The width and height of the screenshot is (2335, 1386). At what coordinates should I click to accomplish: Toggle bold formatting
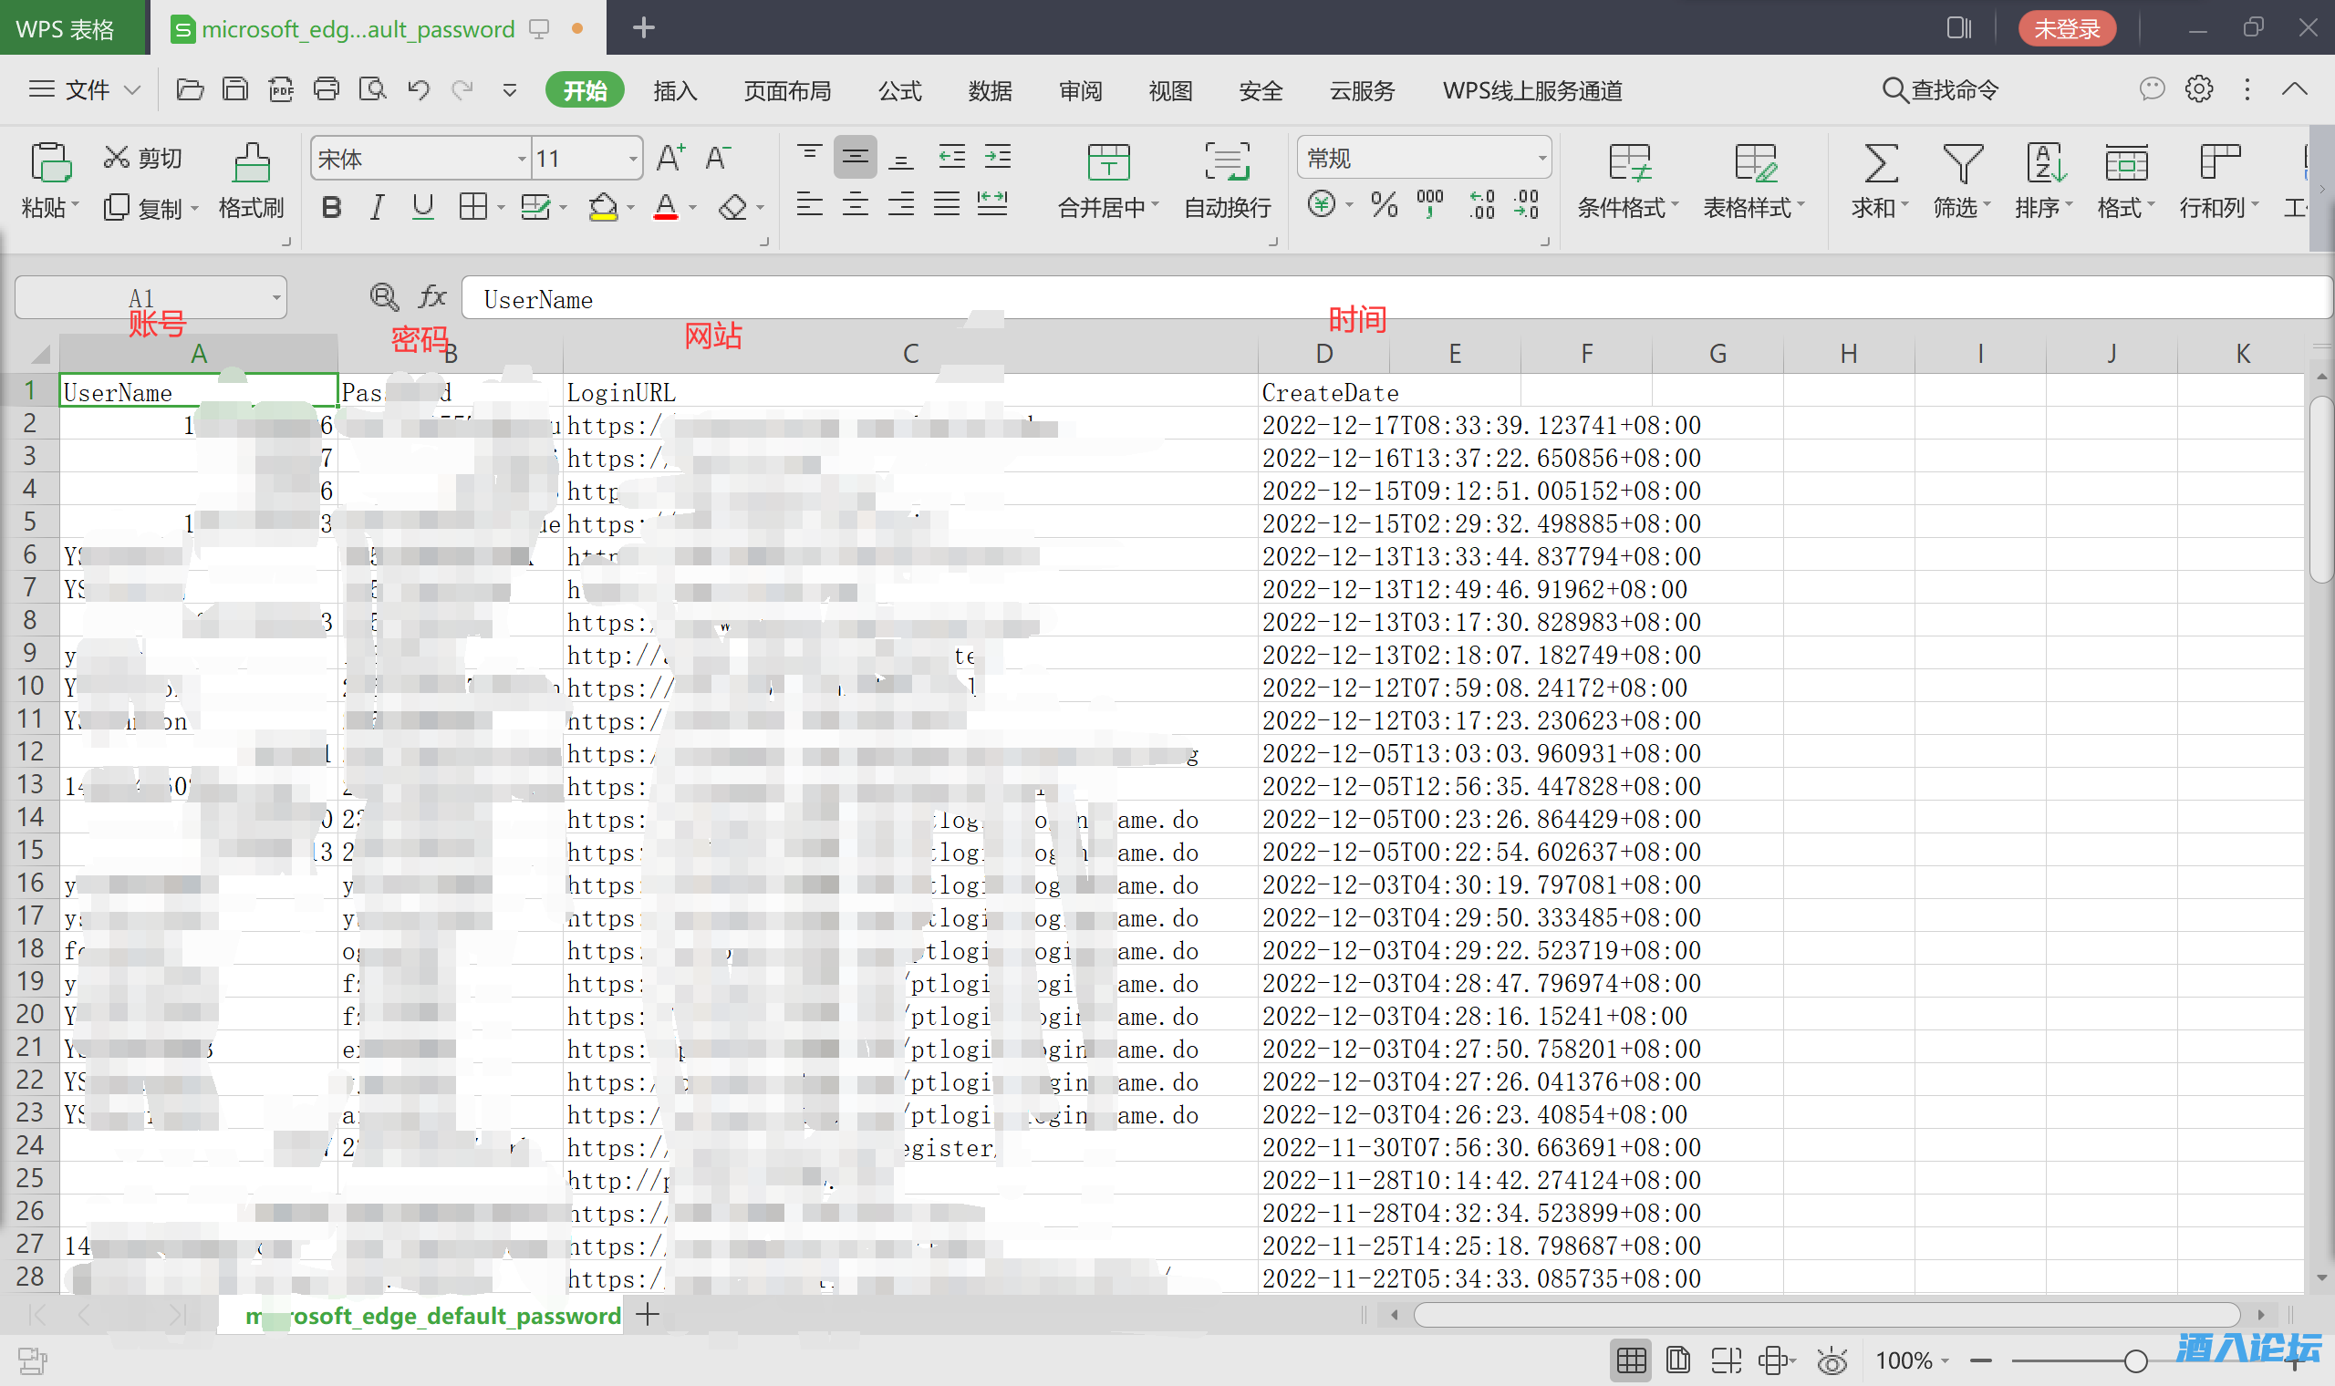tap(330, 206)
